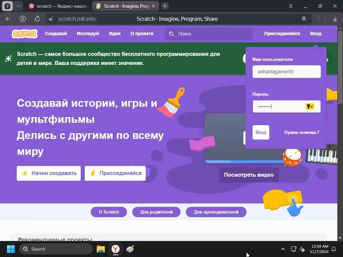
Task: Open the Для родителей pill button
Action: [x=156, y=212]
